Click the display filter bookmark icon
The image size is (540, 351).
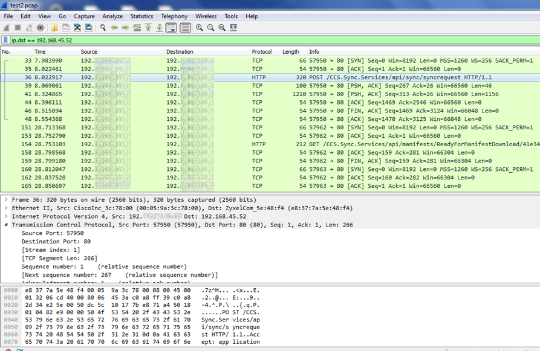click(5, 40)
